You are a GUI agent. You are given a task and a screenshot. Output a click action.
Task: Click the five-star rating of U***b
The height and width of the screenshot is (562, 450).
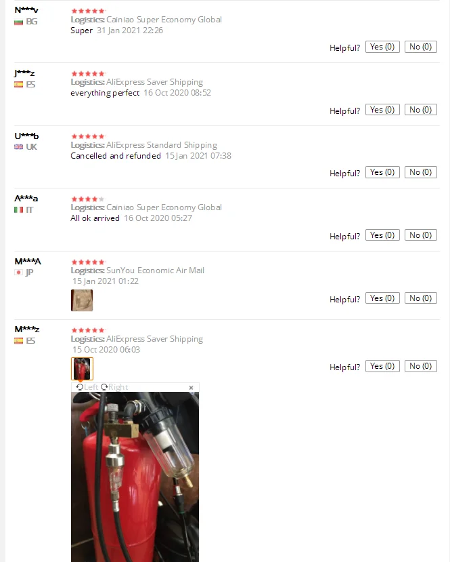88,136
